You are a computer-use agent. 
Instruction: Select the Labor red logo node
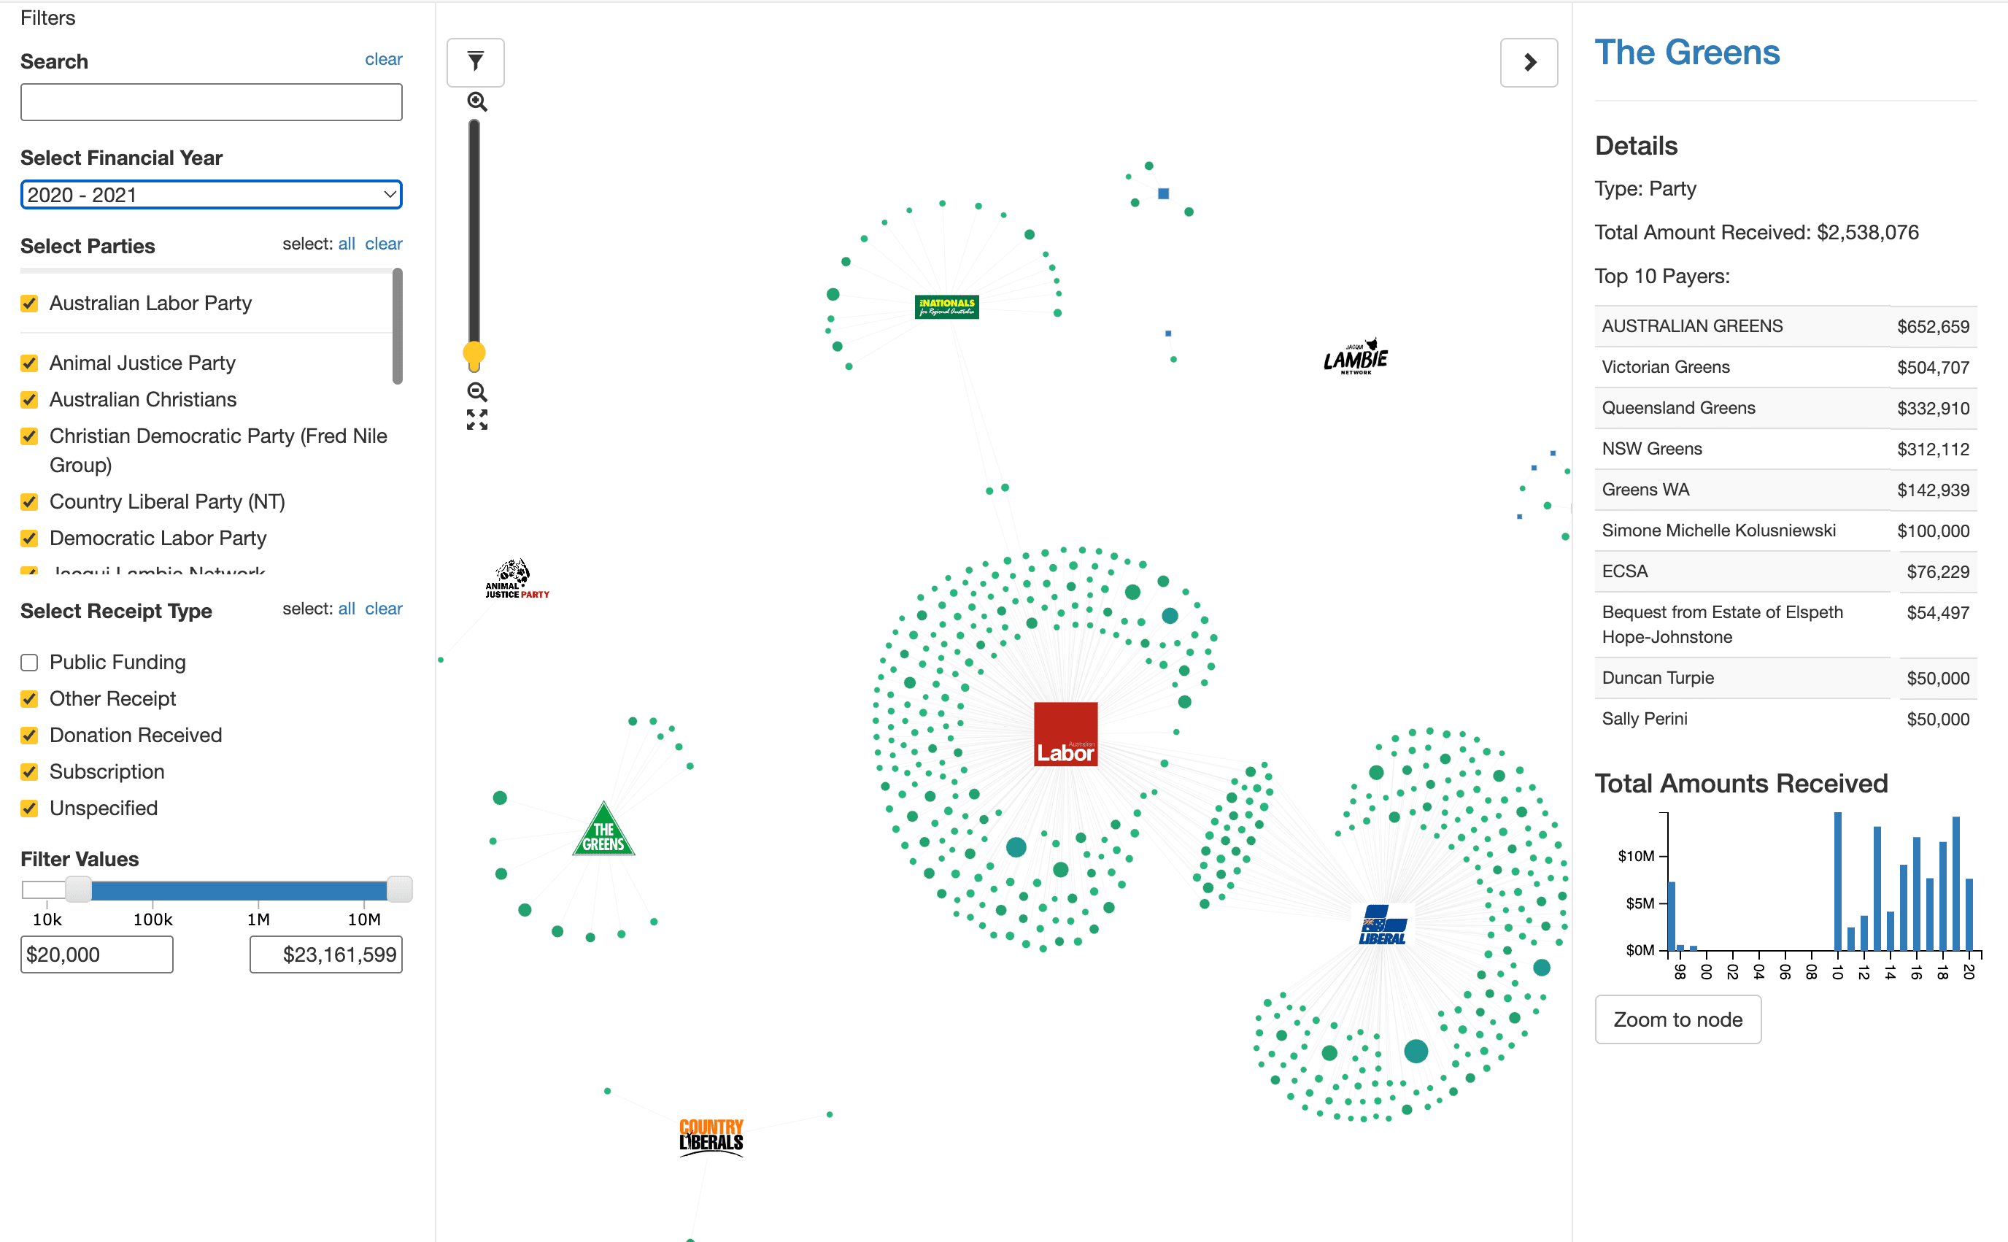click(1065, 734)
